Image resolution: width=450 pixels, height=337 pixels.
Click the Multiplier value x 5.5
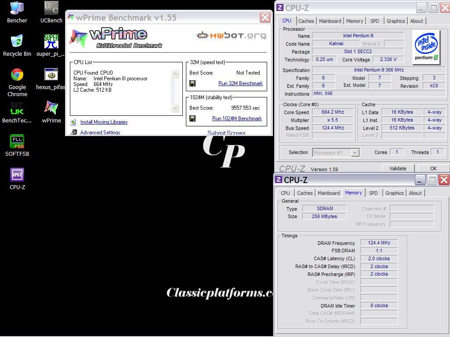[333, 120]
